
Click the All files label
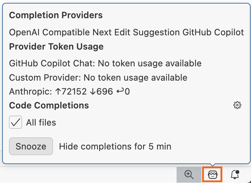click(x=41, y=123)
